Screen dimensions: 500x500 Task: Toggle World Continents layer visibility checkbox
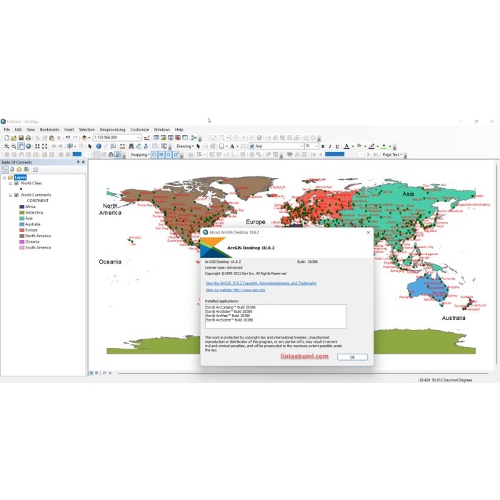16,195
